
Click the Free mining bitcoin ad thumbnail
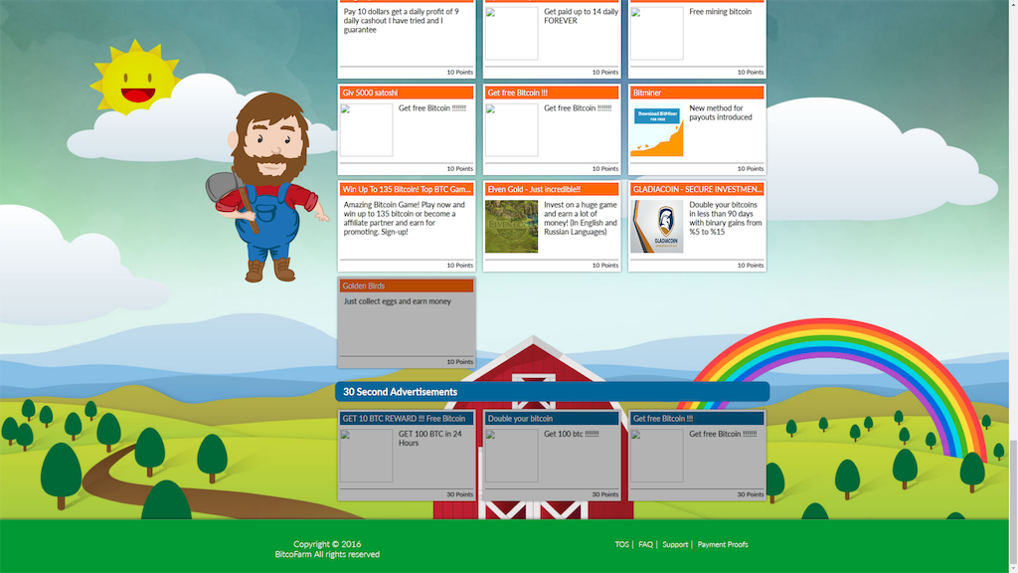click(x=657, y=33)
